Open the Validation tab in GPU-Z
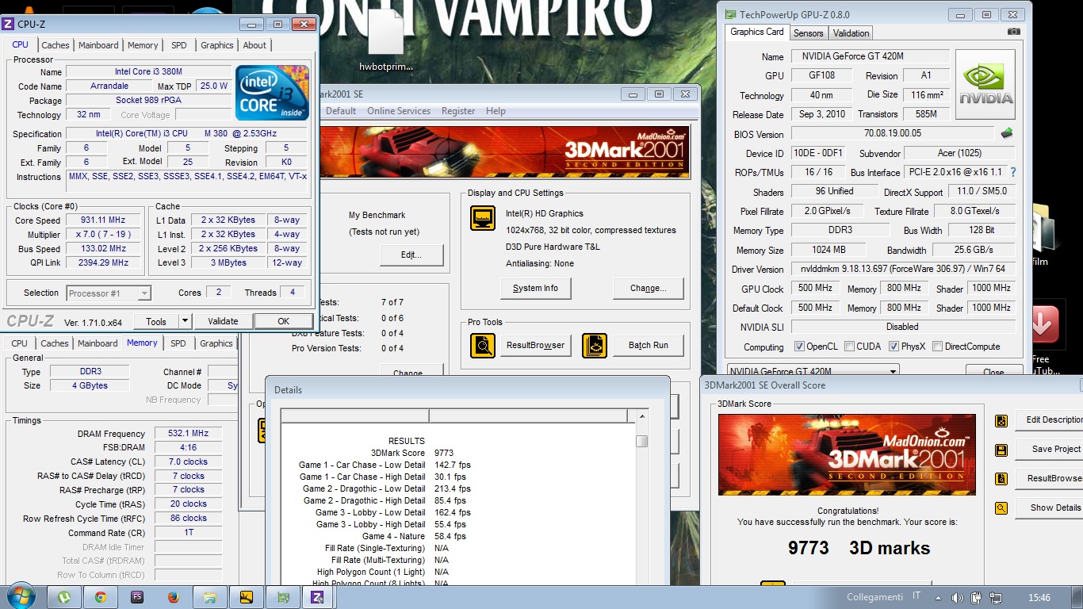 851,33
